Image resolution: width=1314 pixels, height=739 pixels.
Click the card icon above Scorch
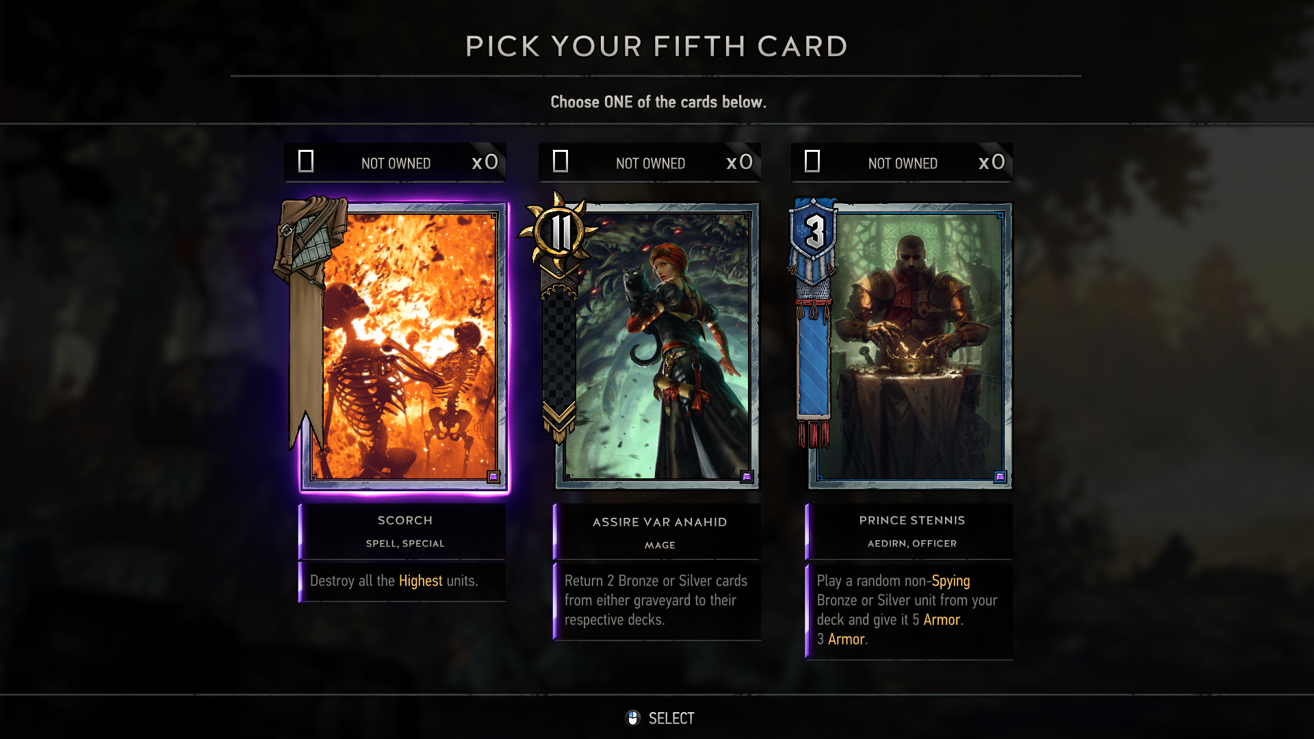point(306,161)
